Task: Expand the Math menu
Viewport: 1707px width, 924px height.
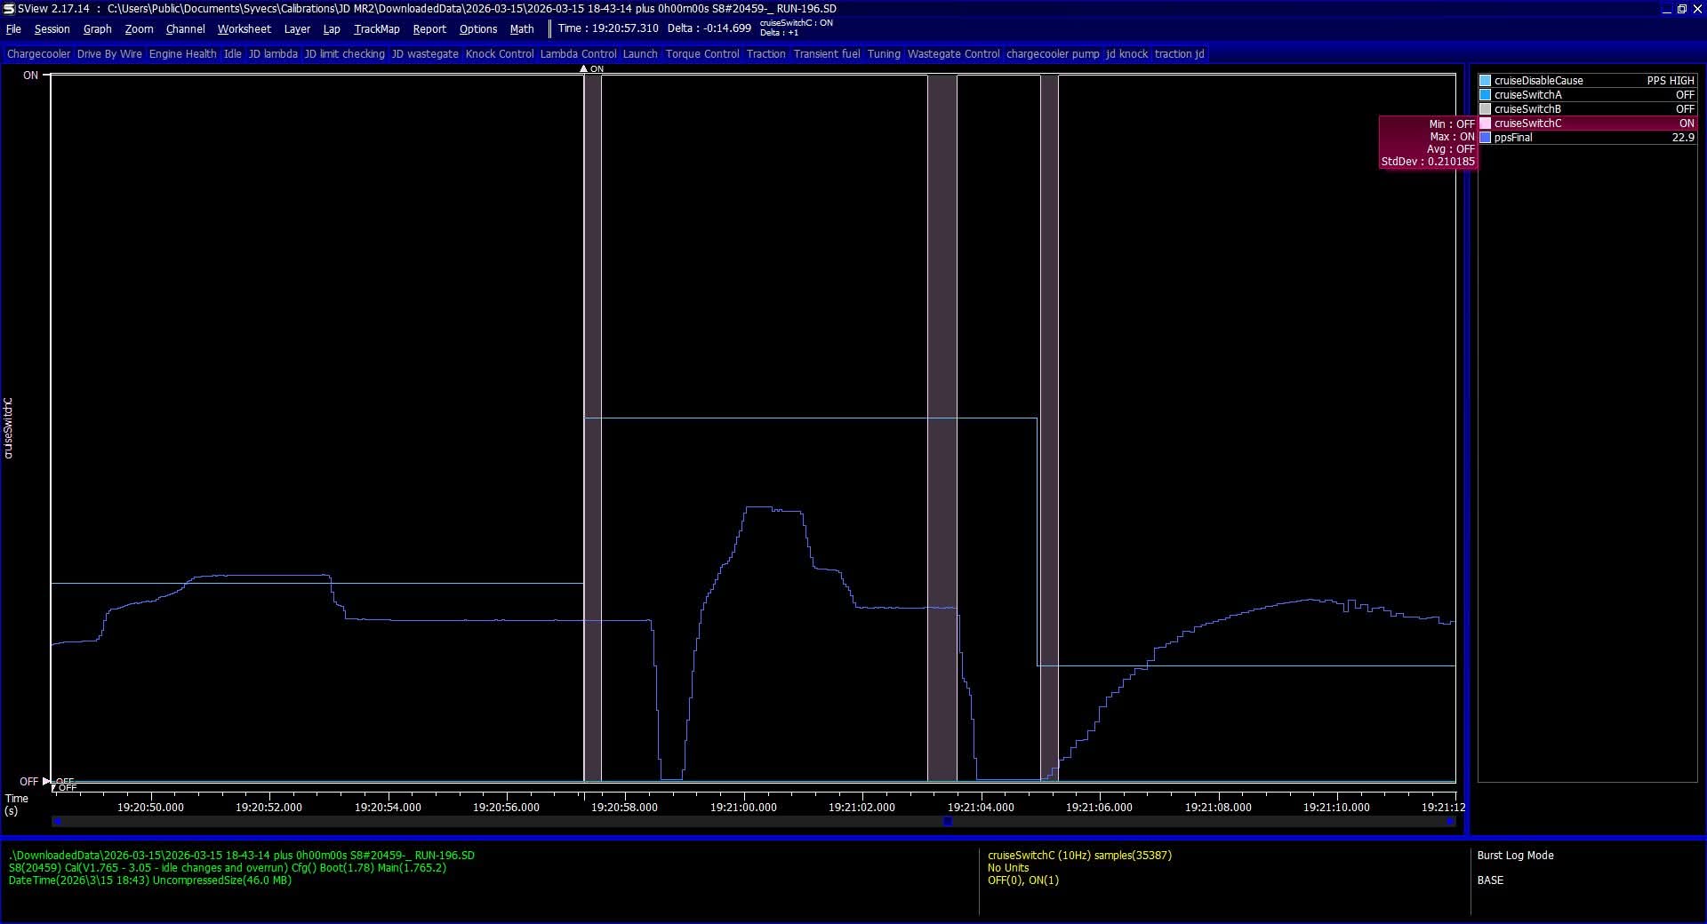Action: (522, 29)
